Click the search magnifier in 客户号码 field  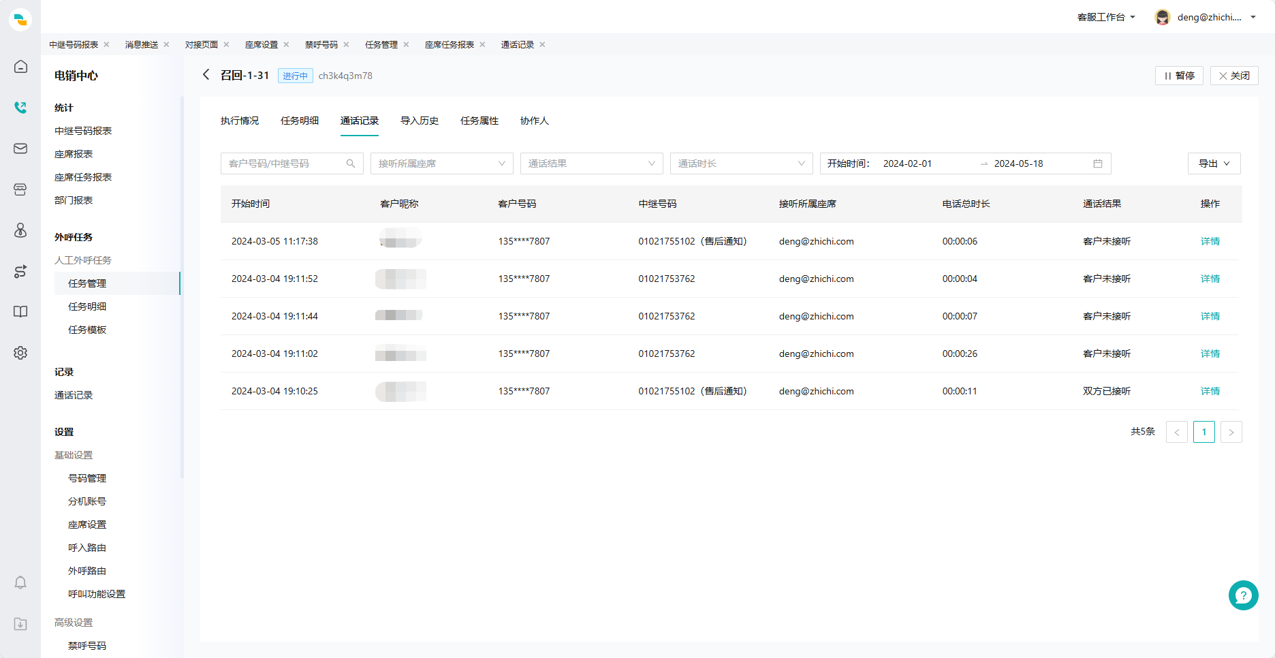click(x=351, y=163)
